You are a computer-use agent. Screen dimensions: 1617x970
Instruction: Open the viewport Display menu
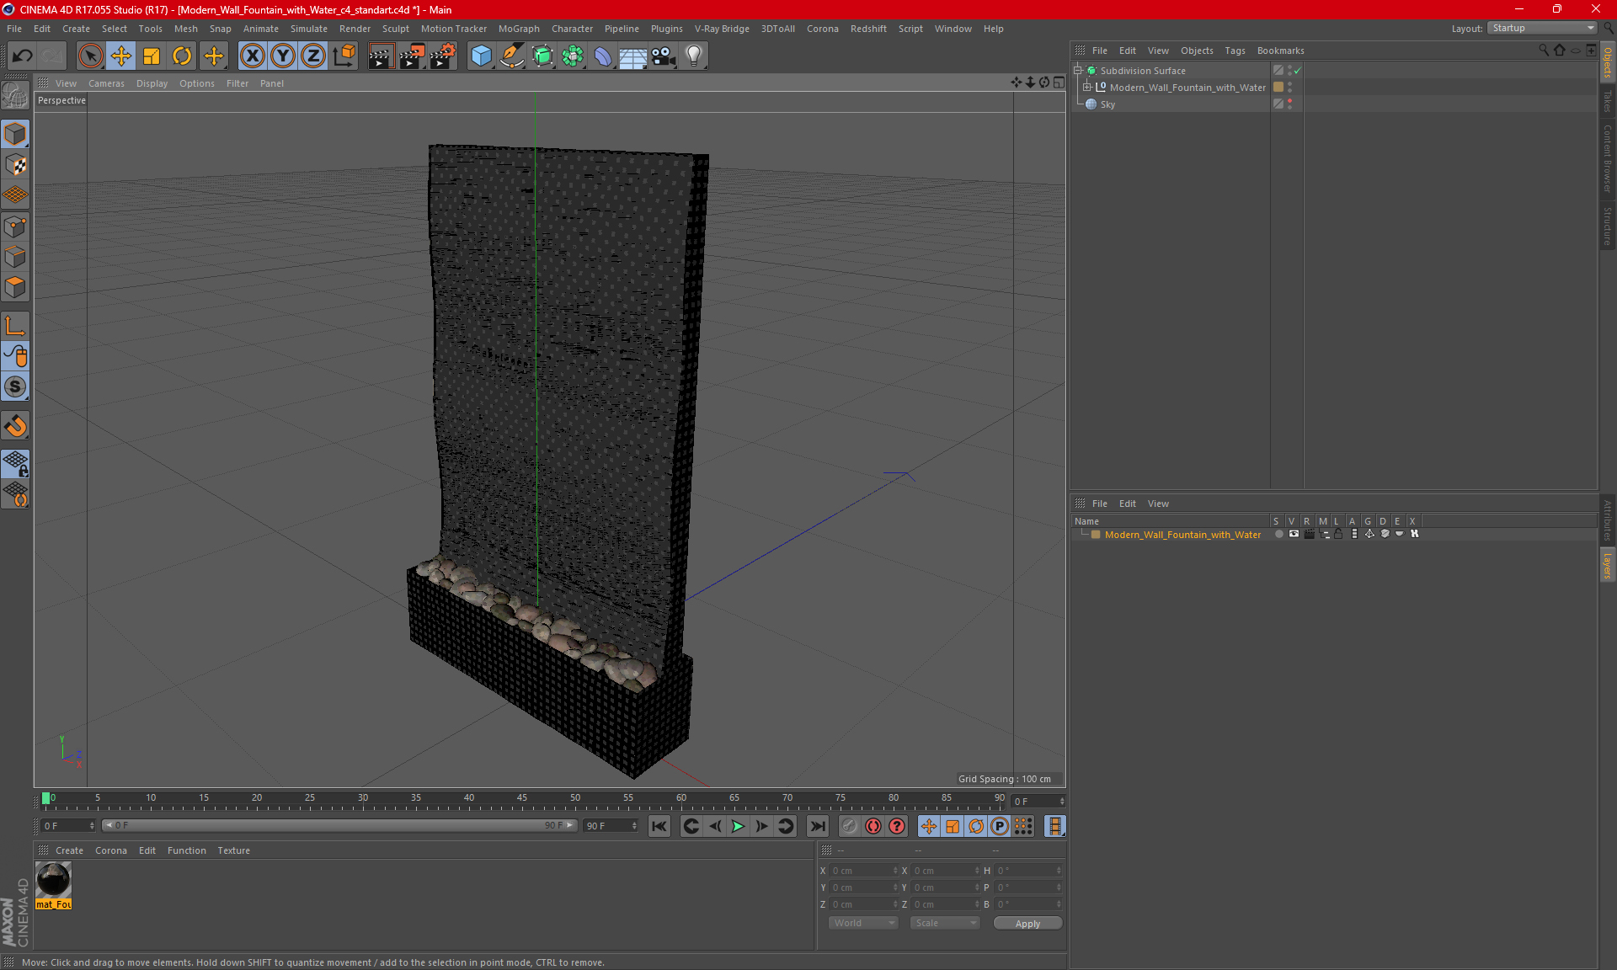152,83
